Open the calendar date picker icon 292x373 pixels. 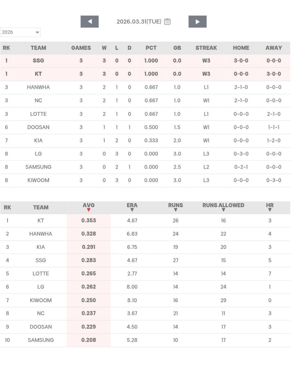coord(167,22)
